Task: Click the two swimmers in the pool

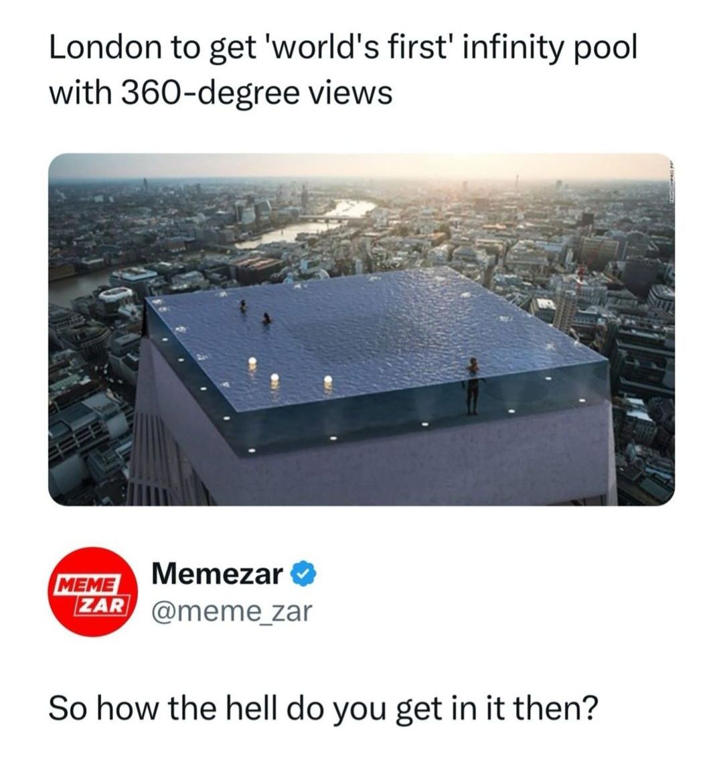Action: coord(255,312)
